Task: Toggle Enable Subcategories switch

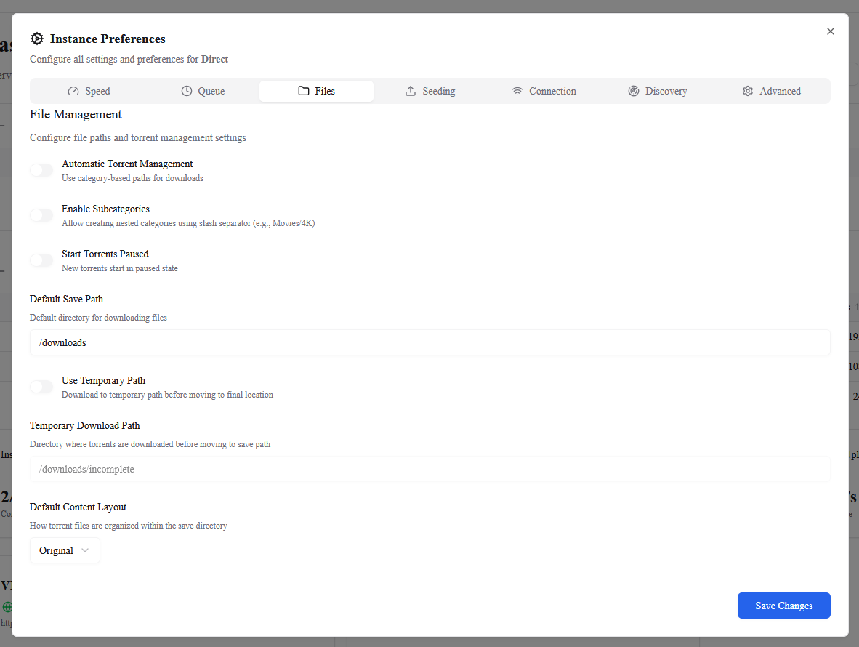Action: [x=41, y=215]
